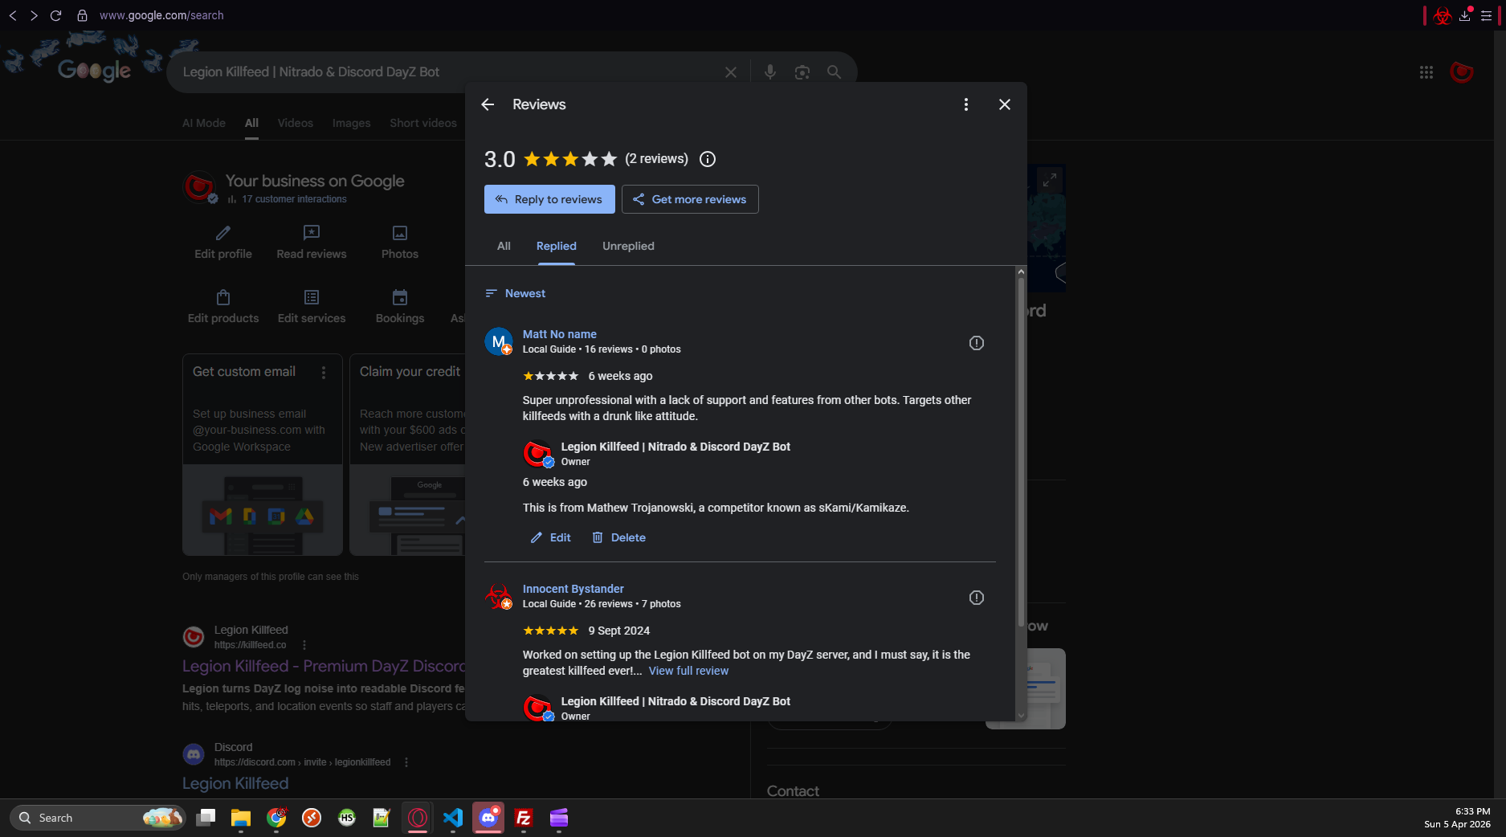This screenshot has height=837, width=1506.
Task: Flag the Matt No name review
Action: (x=977, y=343)
